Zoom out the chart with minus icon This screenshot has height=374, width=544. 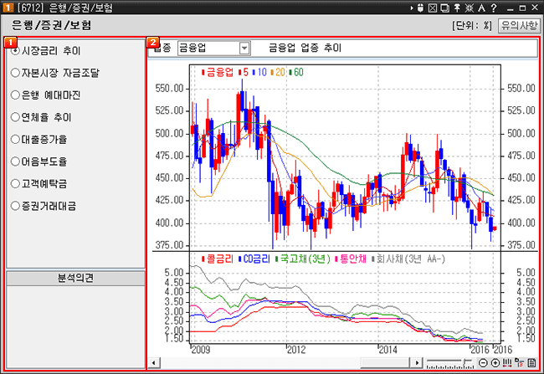tap(483, 363)
